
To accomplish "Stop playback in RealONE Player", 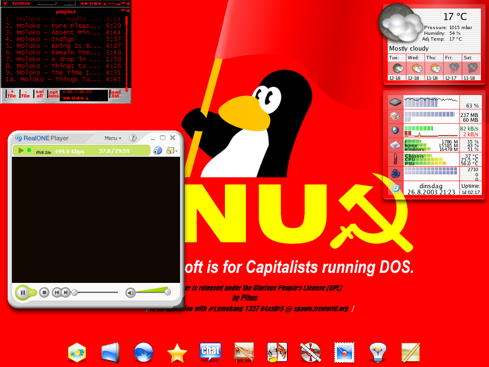I will click(x=44, y=292).
